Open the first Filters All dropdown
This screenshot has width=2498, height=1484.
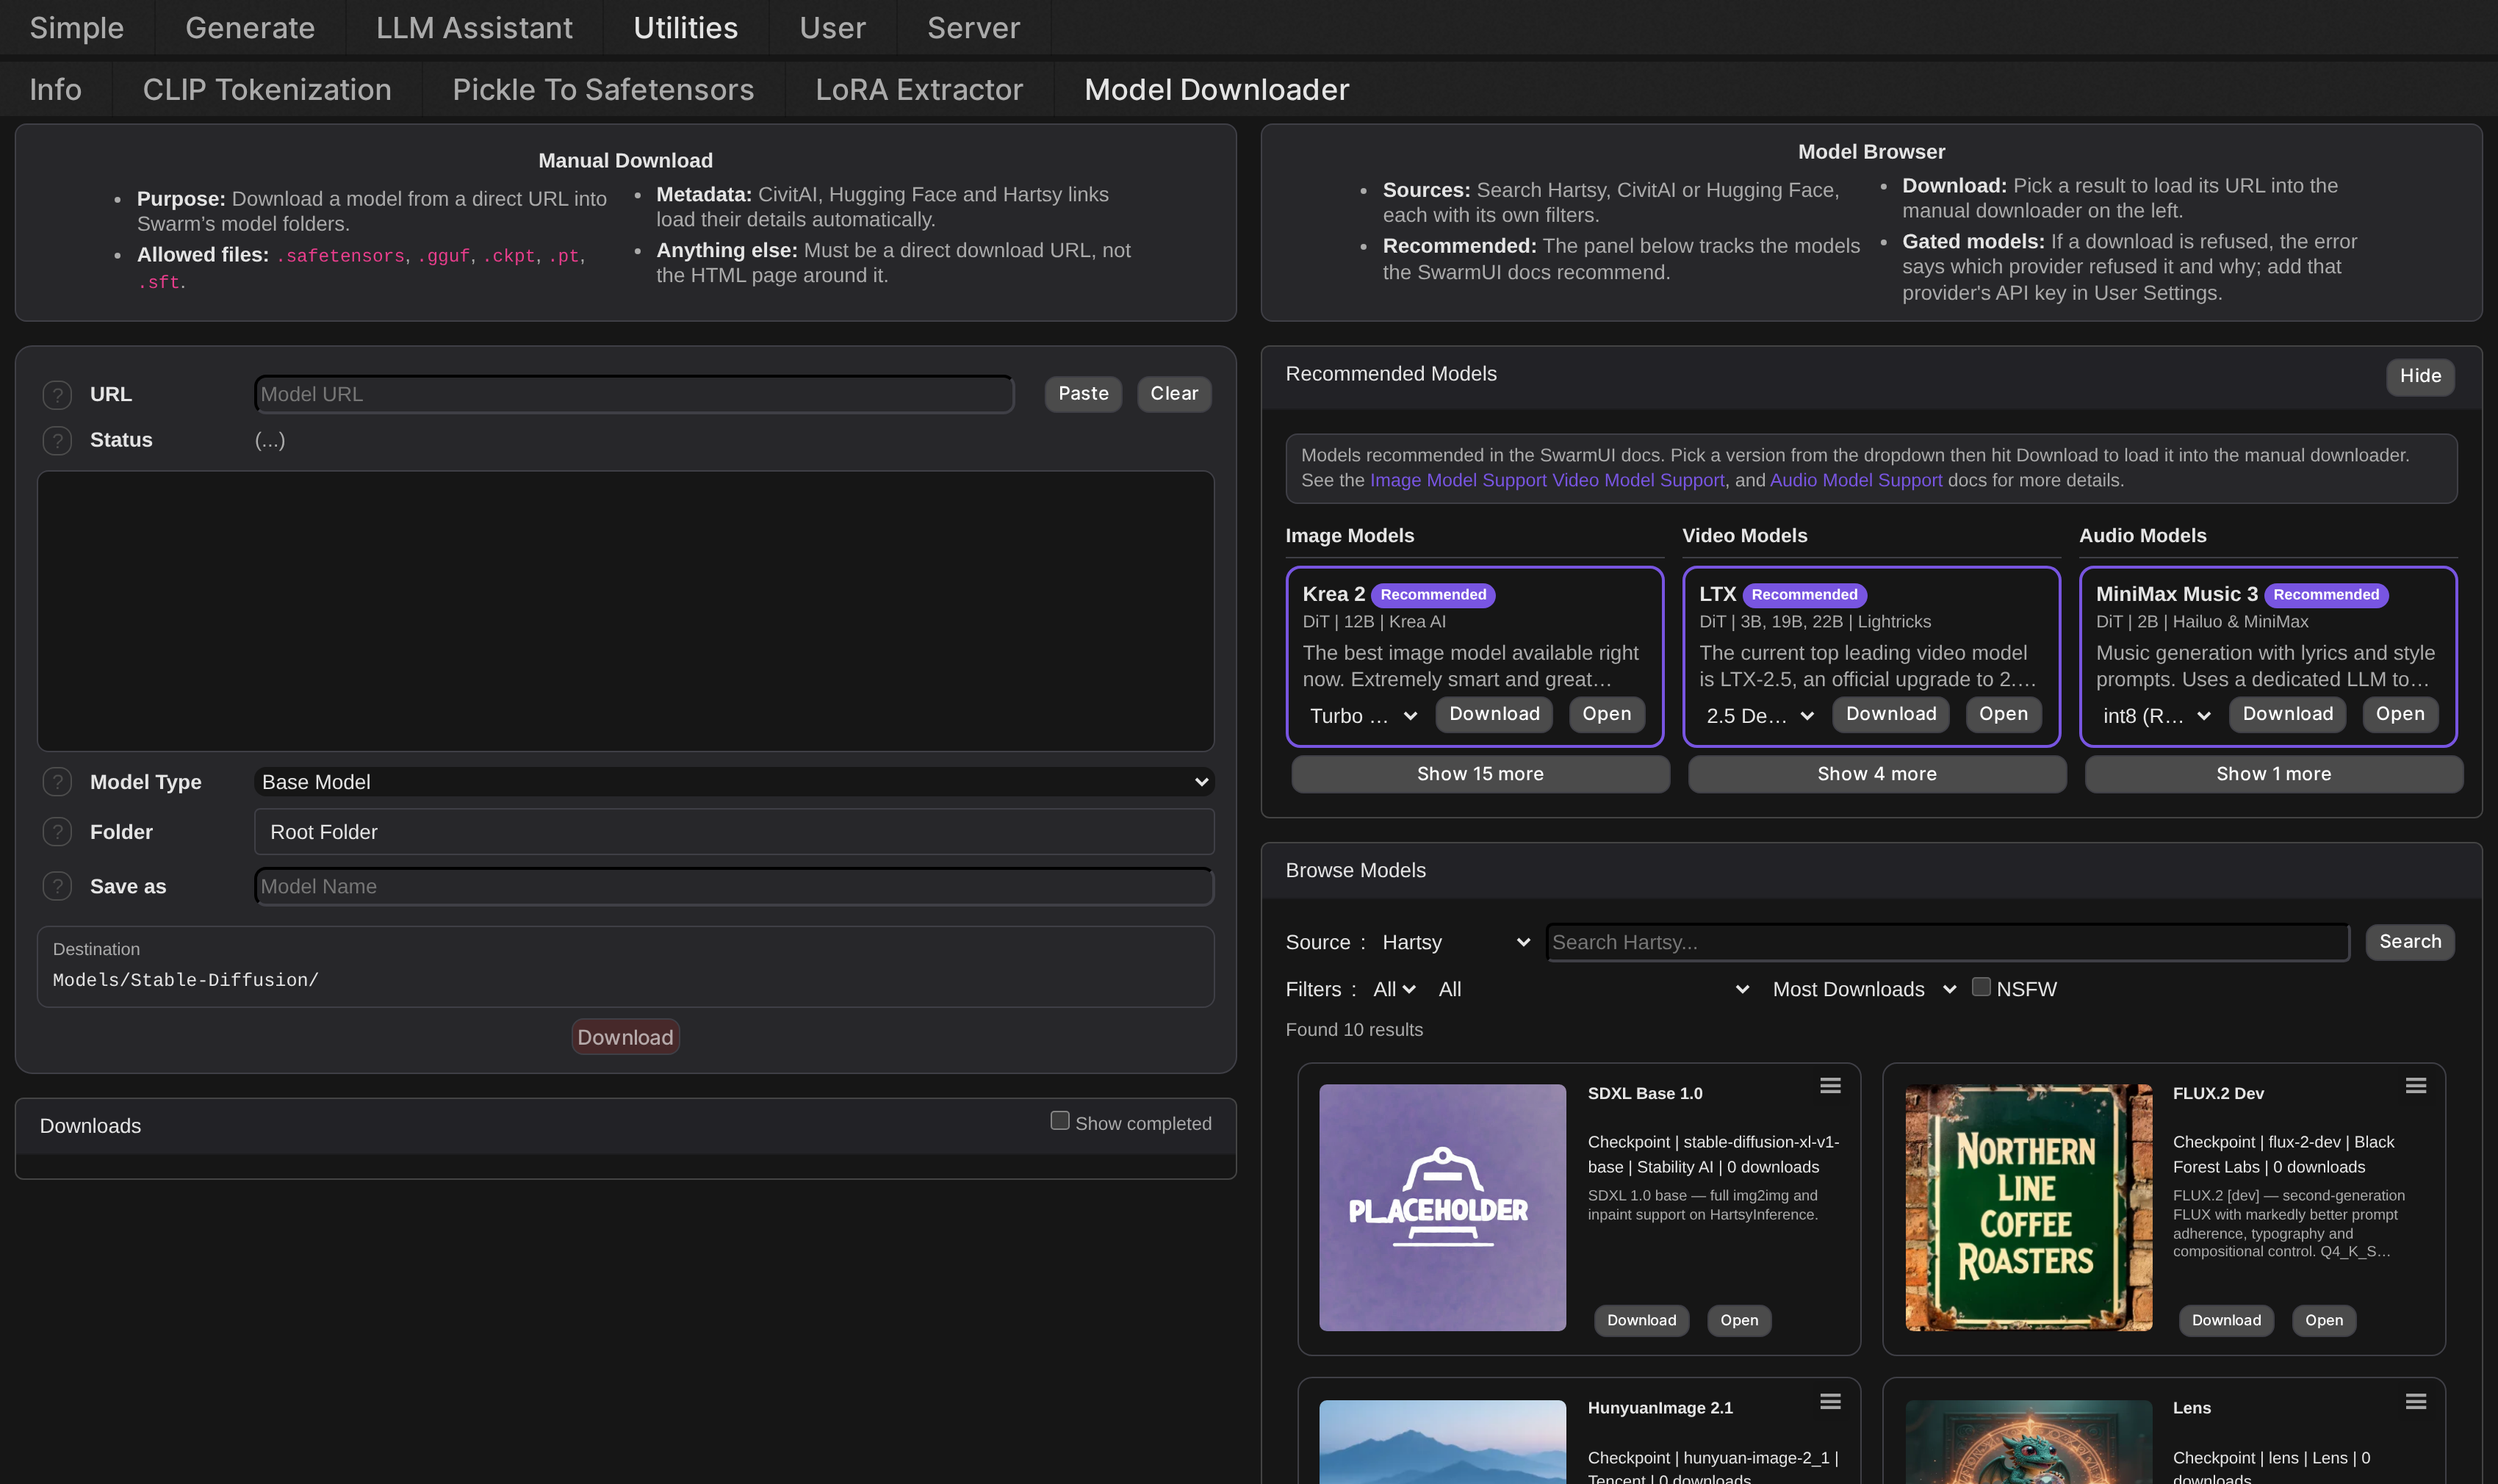click(1394, 989)
